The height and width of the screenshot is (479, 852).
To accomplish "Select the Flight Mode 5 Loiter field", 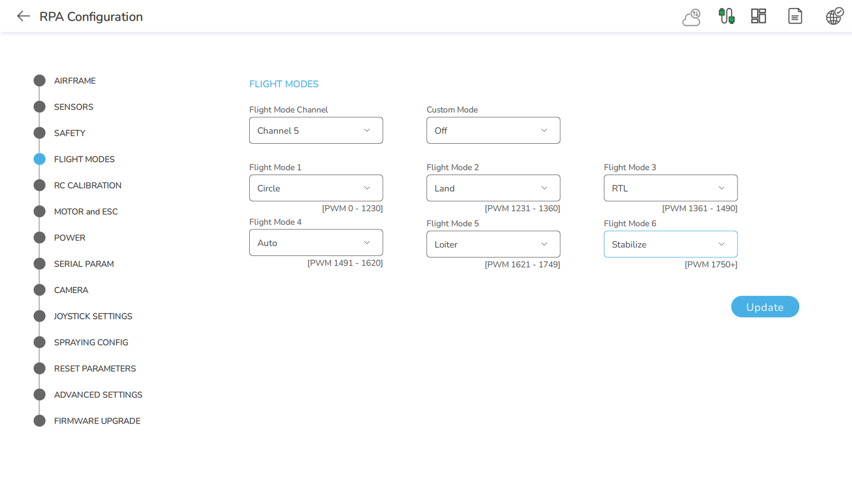I will (493, 244).
